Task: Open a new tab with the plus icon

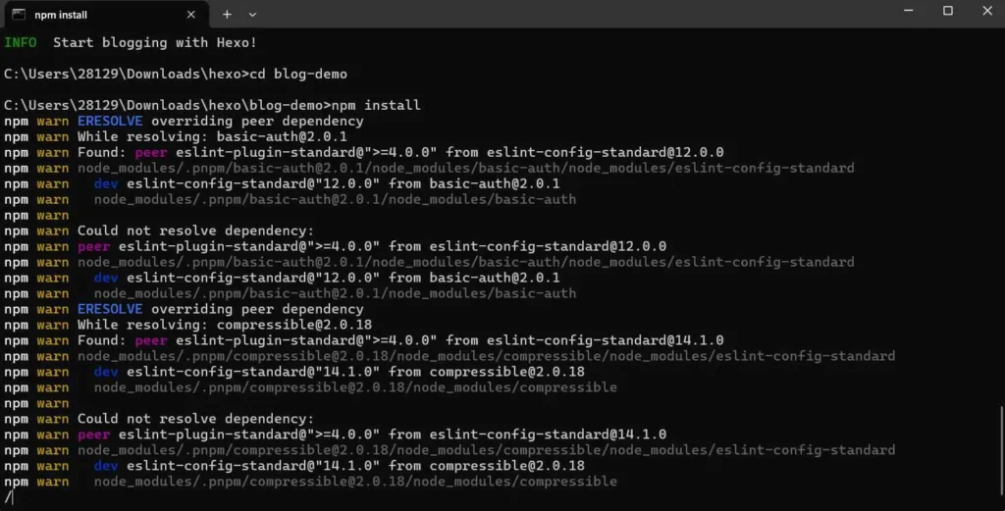Action: tap(227, 15)
